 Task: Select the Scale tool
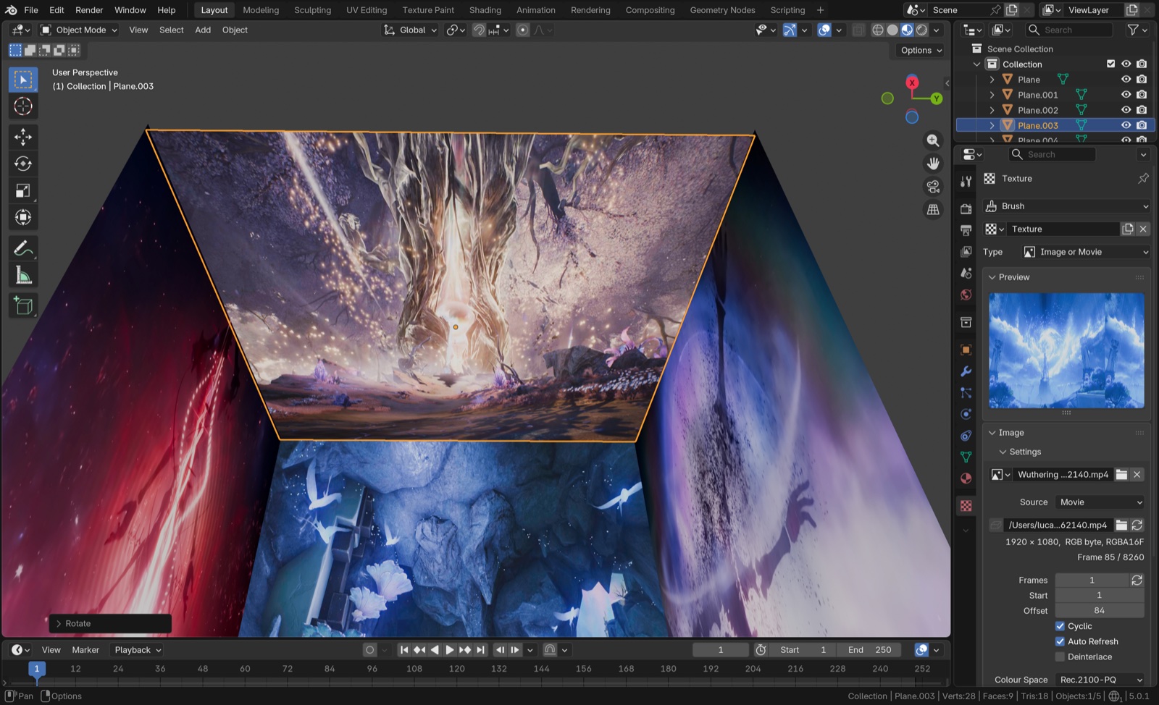tap(23, 190)
